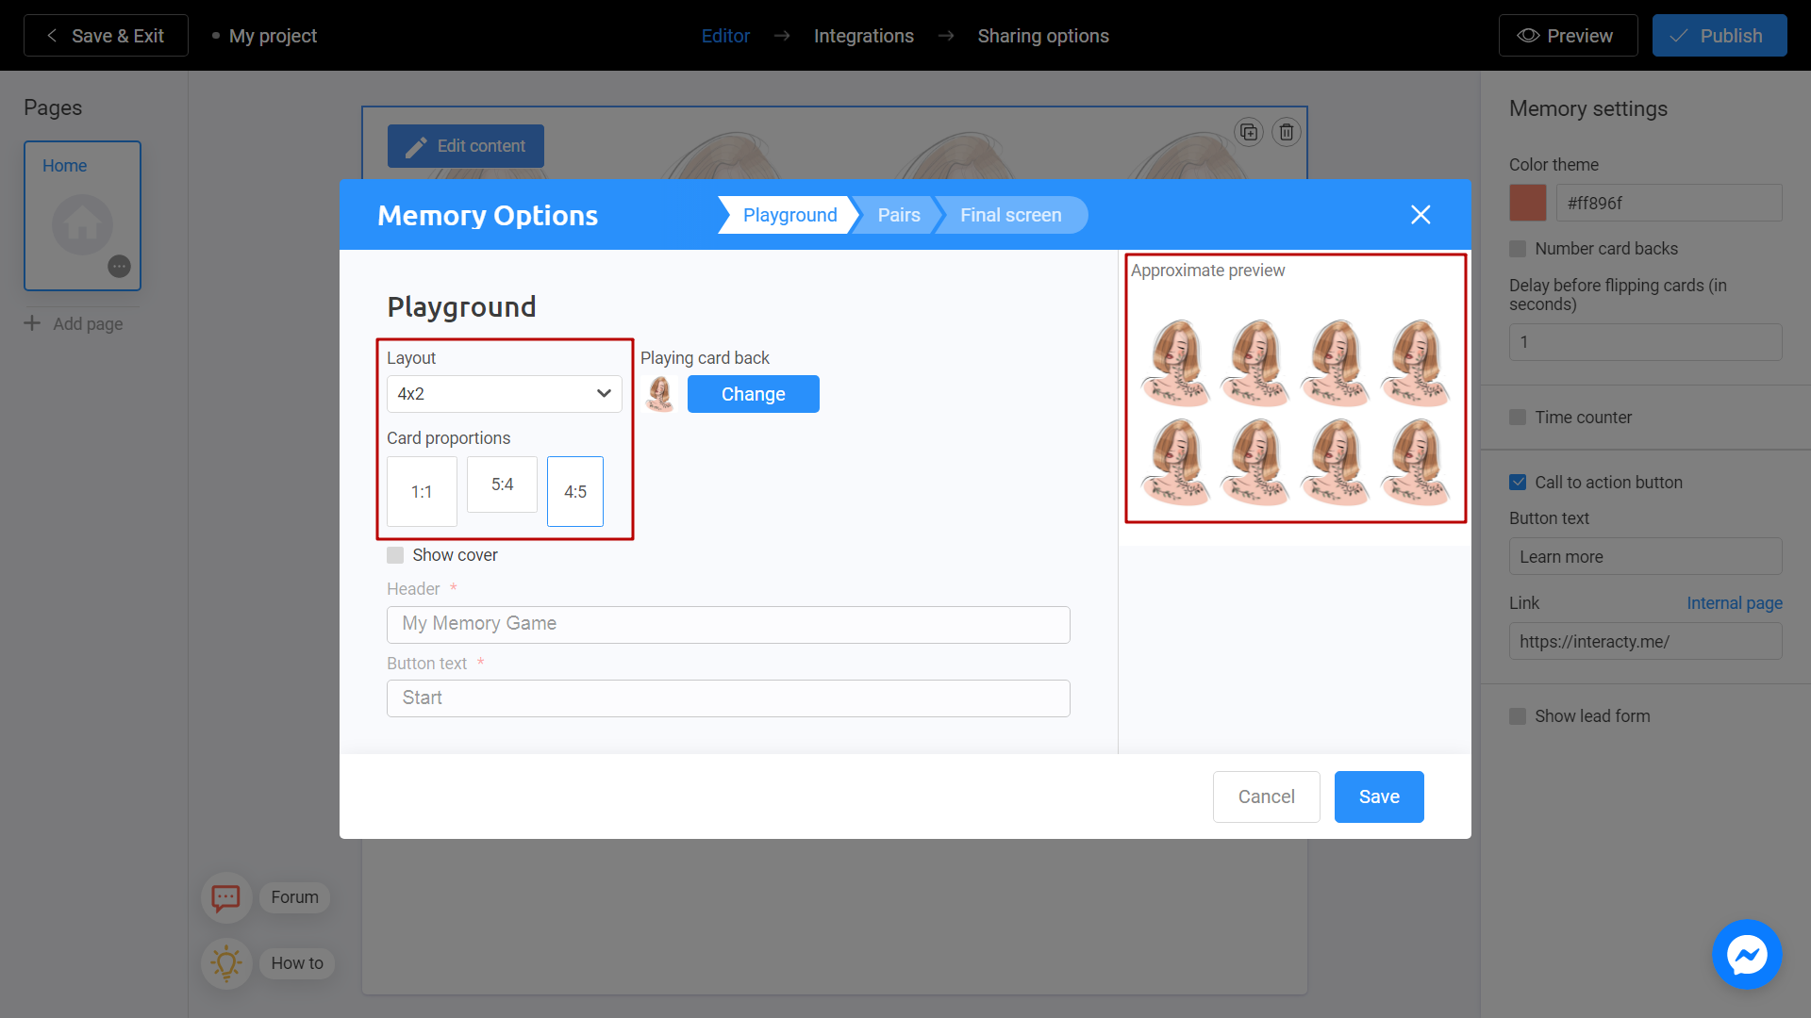The height and width of the screenshot is (1018, 1811).
Task: Click the My project title
Action: pyautogui.click(x=273, y=36)
